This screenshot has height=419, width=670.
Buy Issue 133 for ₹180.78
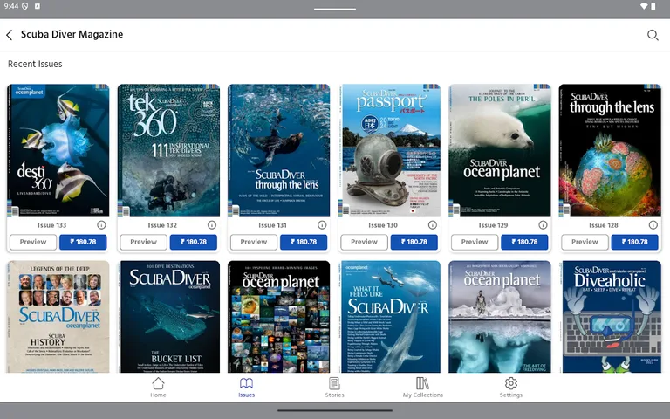point(83,242)
